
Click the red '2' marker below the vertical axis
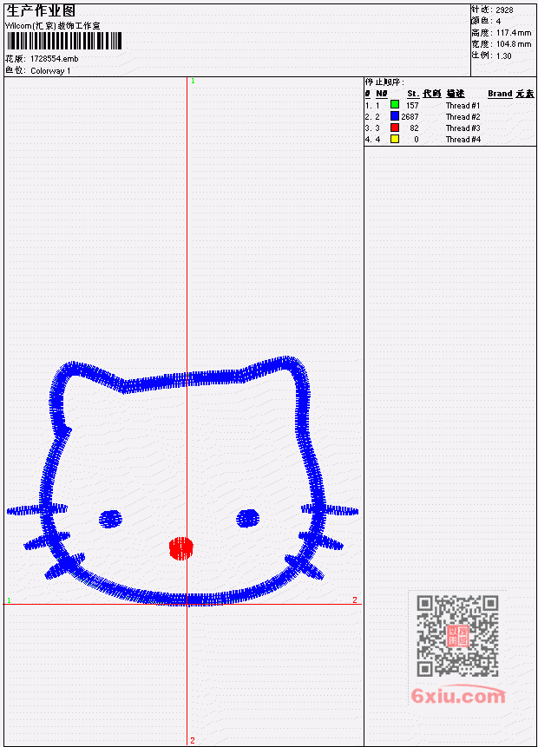[193, 740]
